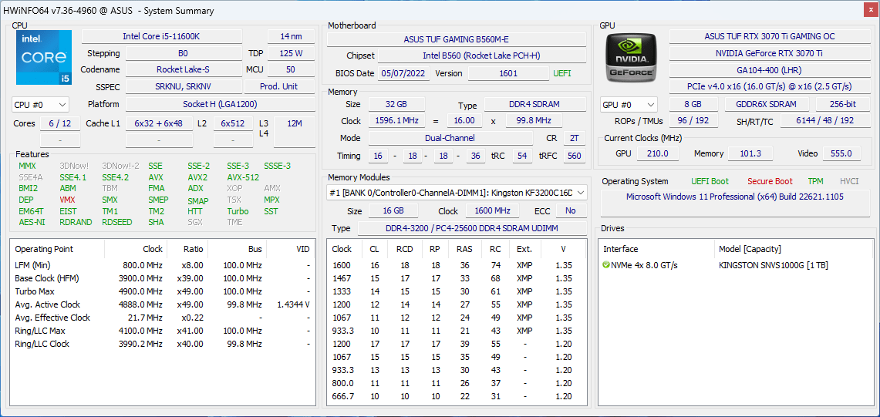Click the TPM status label
880x417 pixels.
815,181
